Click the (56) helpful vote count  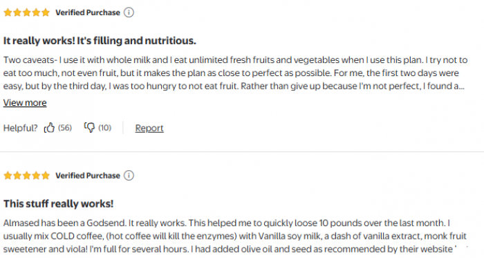point(65,128)
